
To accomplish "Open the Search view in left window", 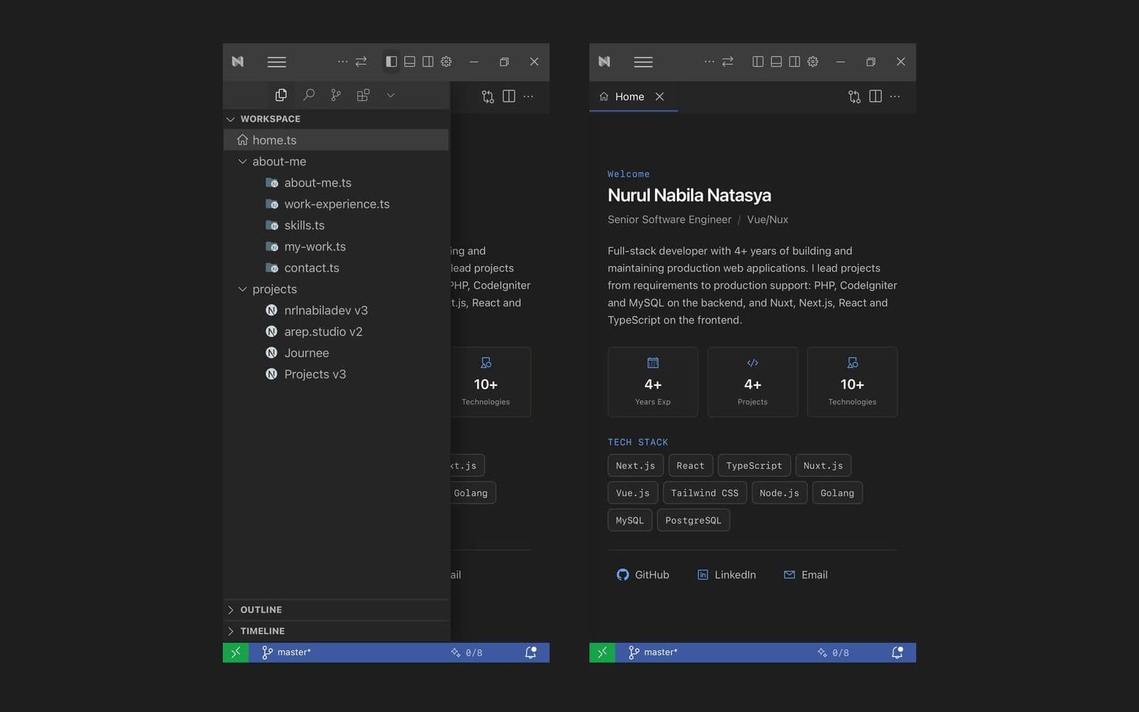I will click(x=309, y=95).
